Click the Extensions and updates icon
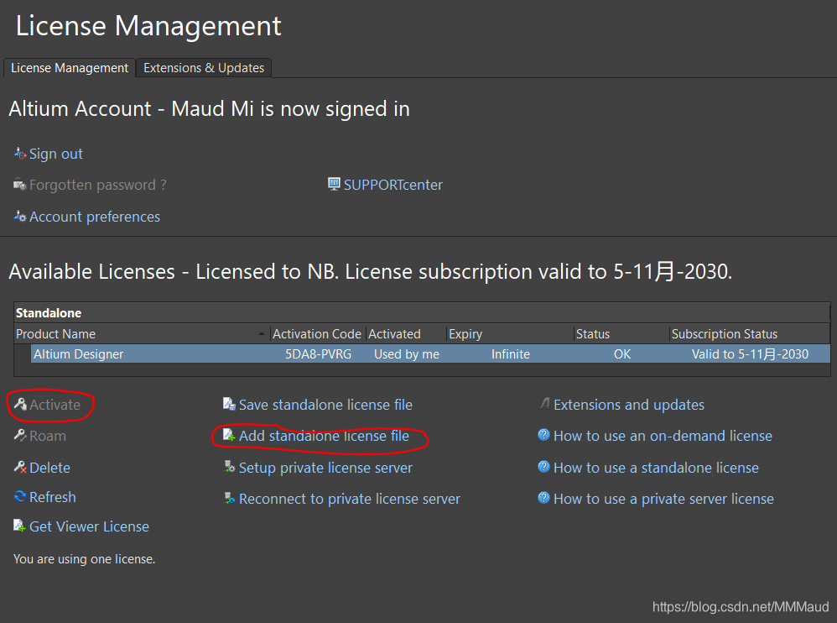Viewport: 837px width, 623px height. [544, 405]
